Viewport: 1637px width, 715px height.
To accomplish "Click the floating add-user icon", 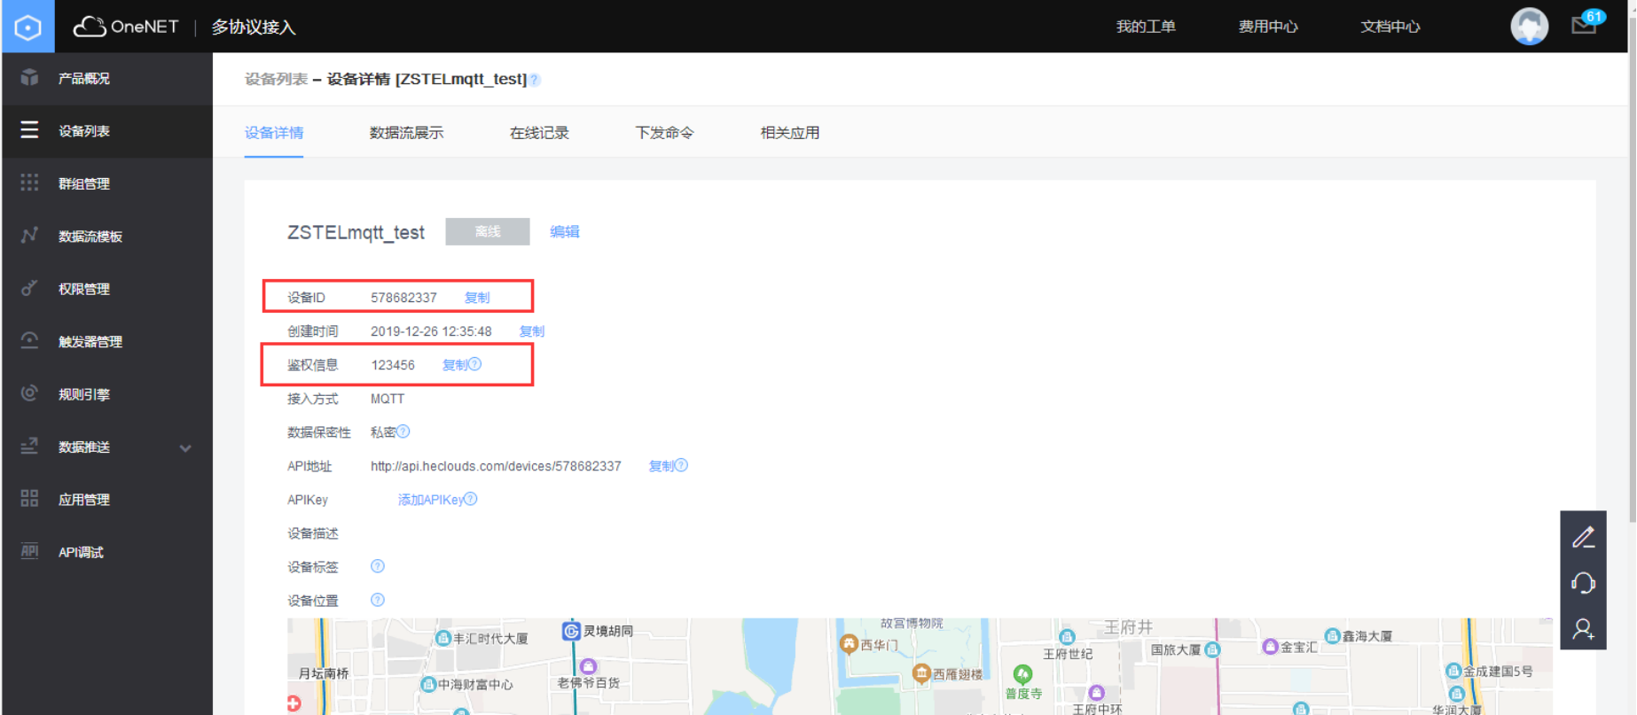I will coord(1583,629).
